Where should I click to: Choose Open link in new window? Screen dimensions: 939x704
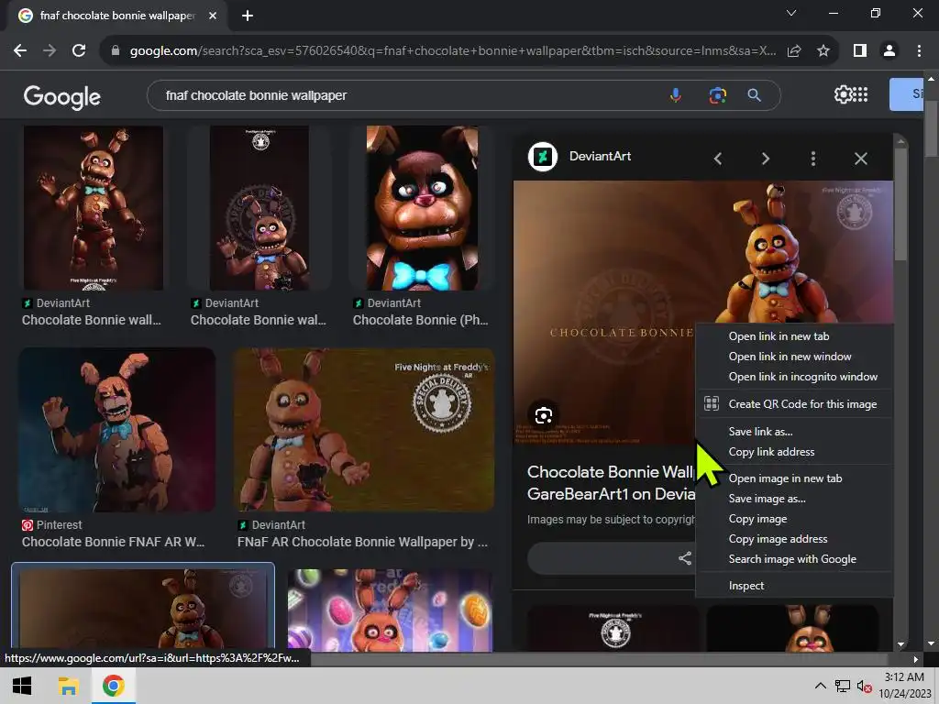(x=790, y=357)
